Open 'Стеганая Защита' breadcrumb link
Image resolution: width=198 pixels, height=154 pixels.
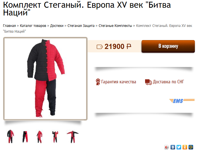[x=81, y=26]
